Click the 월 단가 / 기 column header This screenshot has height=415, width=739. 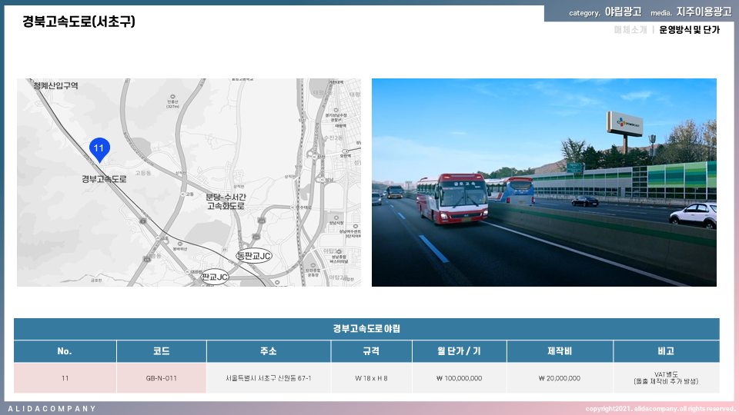click(458, 351)
